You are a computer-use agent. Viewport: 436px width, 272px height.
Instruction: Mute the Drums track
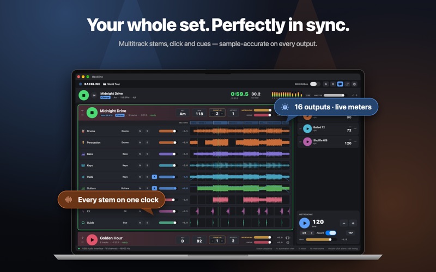click(x=140, y=131)
